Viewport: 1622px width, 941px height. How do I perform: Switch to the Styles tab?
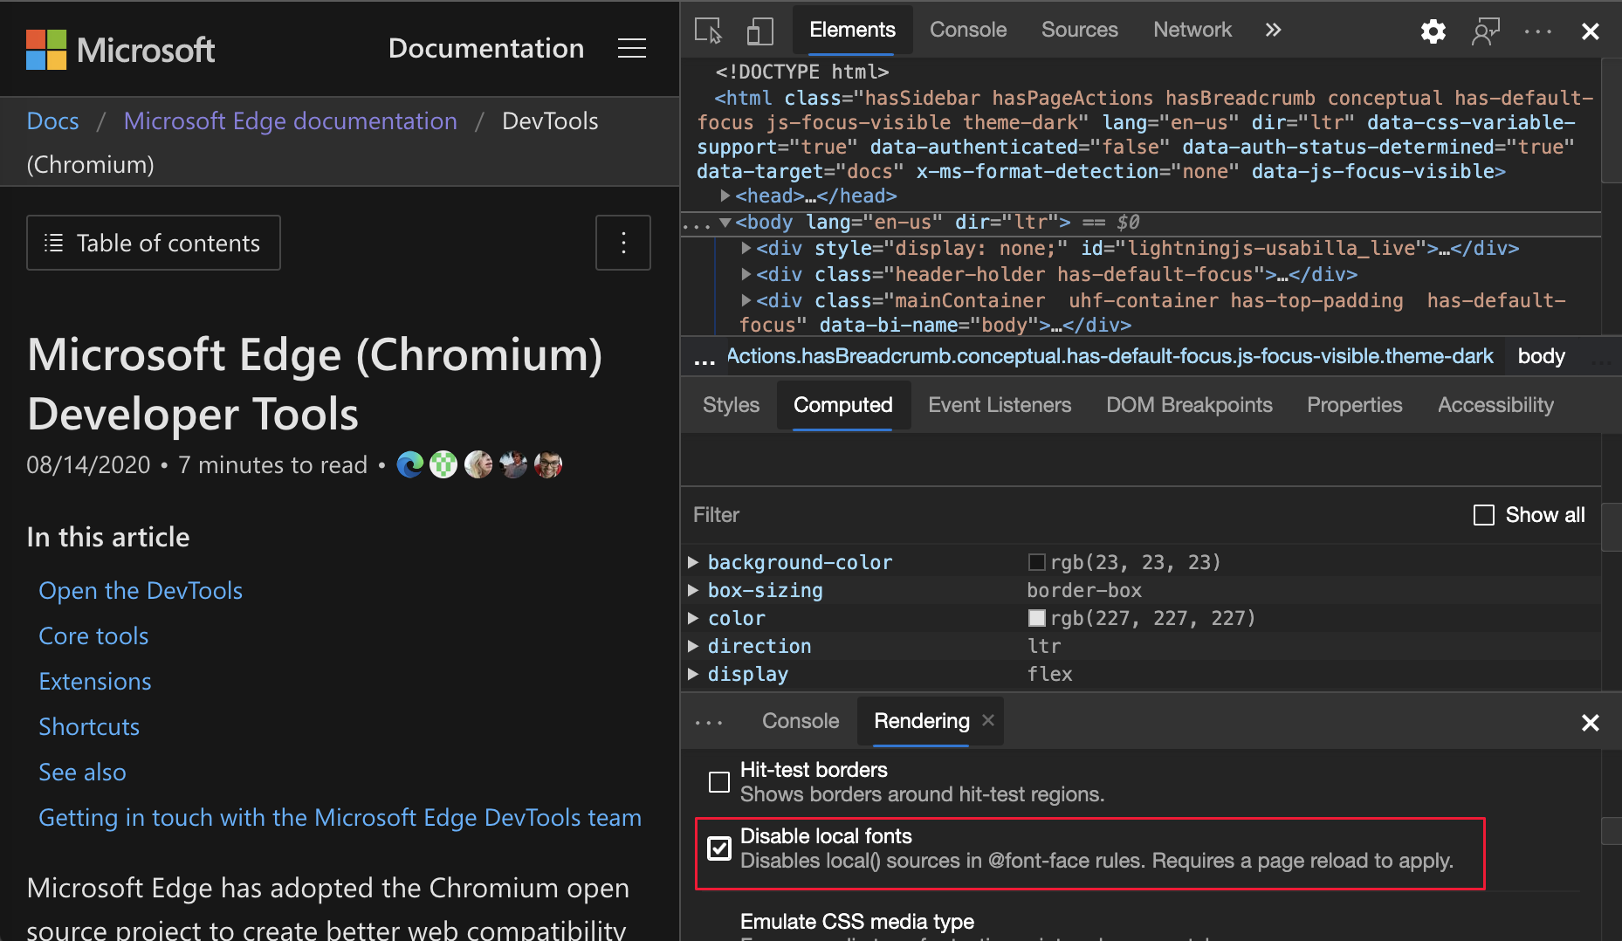(731, 405)
